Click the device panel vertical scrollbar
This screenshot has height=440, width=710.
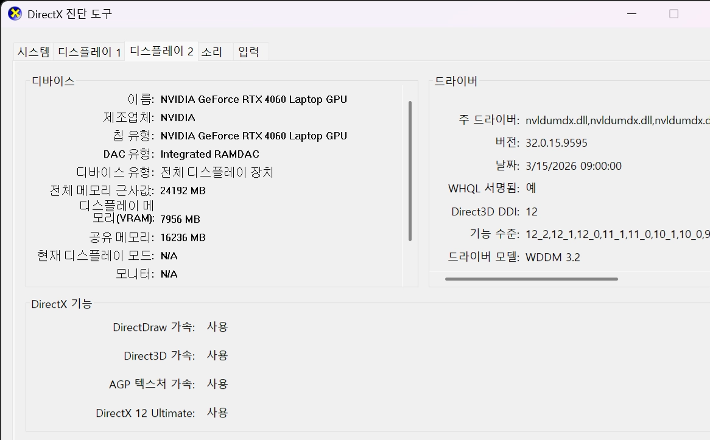pos(410,170)
